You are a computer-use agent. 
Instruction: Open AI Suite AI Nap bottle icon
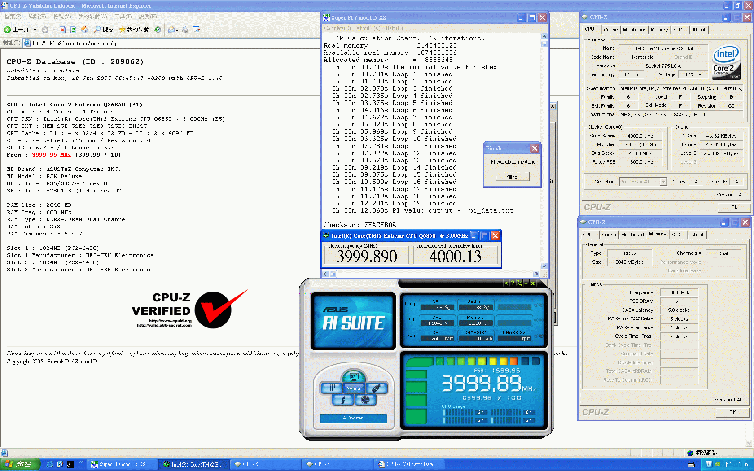(377, 388)
